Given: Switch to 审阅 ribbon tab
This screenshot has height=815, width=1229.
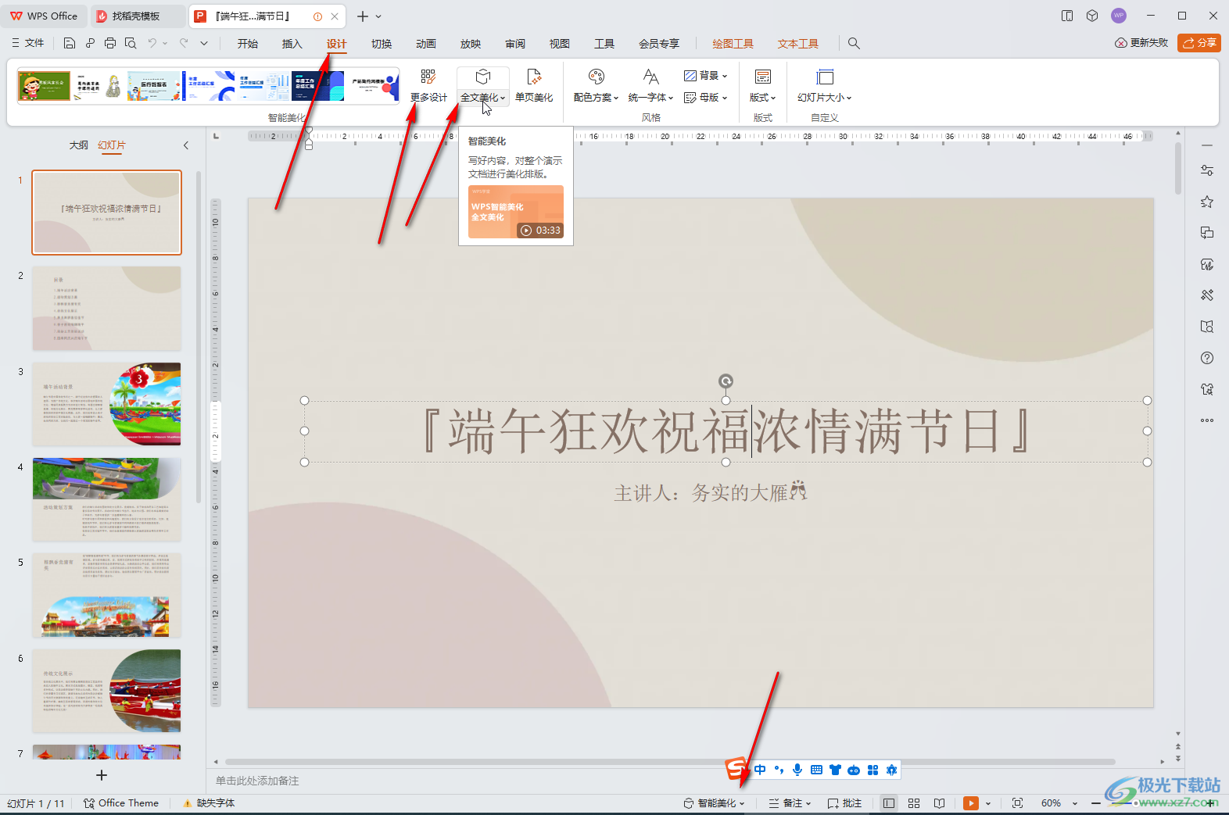Looking at the screenshot, I should (515, 44).
